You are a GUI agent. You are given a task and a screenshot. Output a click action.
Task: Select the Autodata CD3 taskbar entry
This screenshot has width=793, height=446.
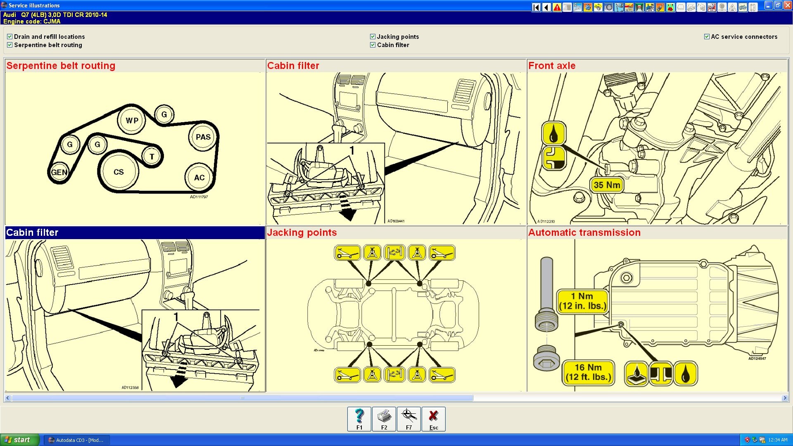76,440
